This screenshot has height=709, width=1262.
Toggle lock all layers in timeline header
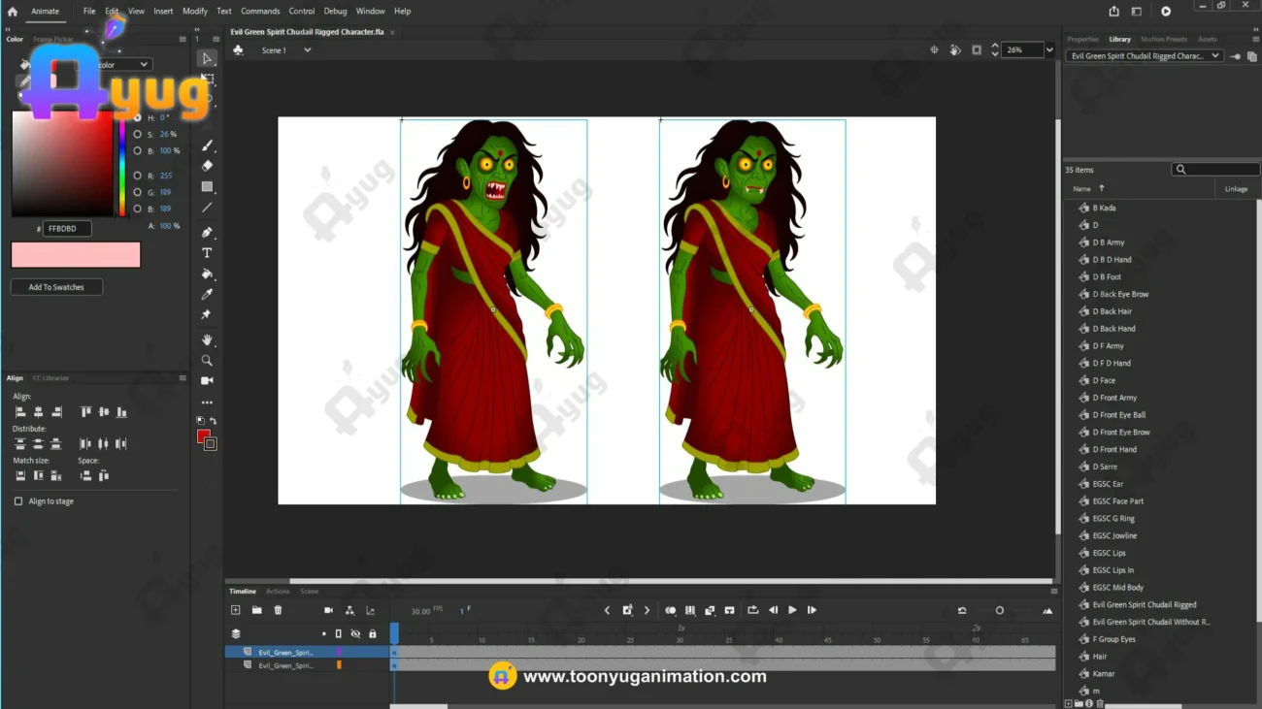click(x=372, y=633)
